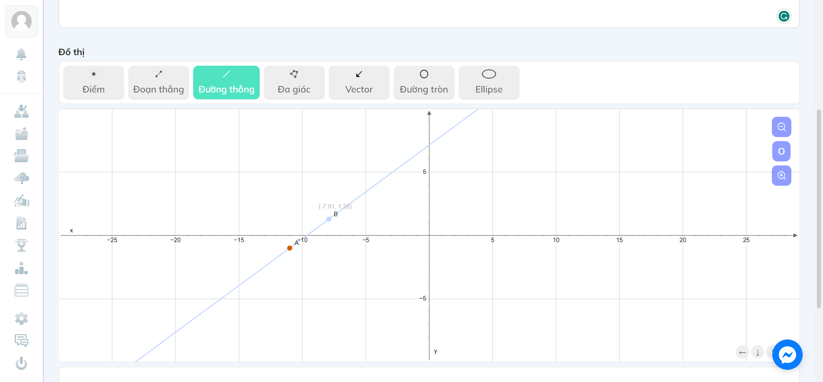Click the robot assistant icon in sidebar
This screenshot has height=382, width=823.
22,76
